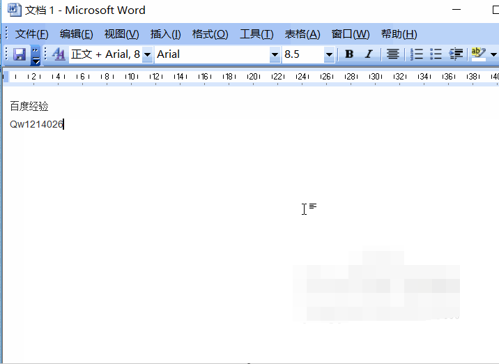Expand the highlight color dropdown arrow

click(493, 54)
